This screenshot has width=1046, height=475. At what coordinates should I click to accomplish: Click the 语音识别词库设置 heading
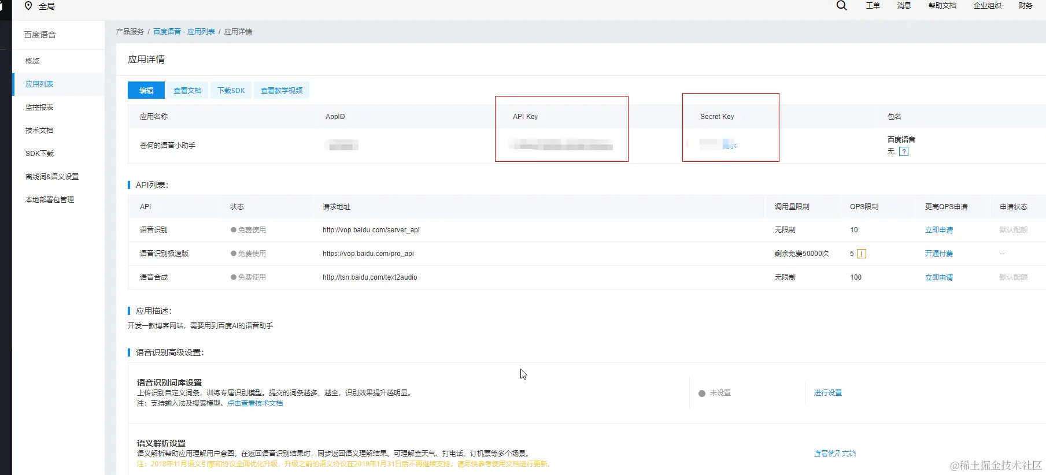point(169,383)
